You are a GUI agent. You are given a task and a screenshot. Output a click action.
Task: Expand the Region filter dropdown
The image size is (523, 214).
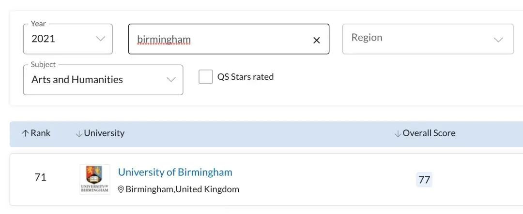(x=428, y=39)
